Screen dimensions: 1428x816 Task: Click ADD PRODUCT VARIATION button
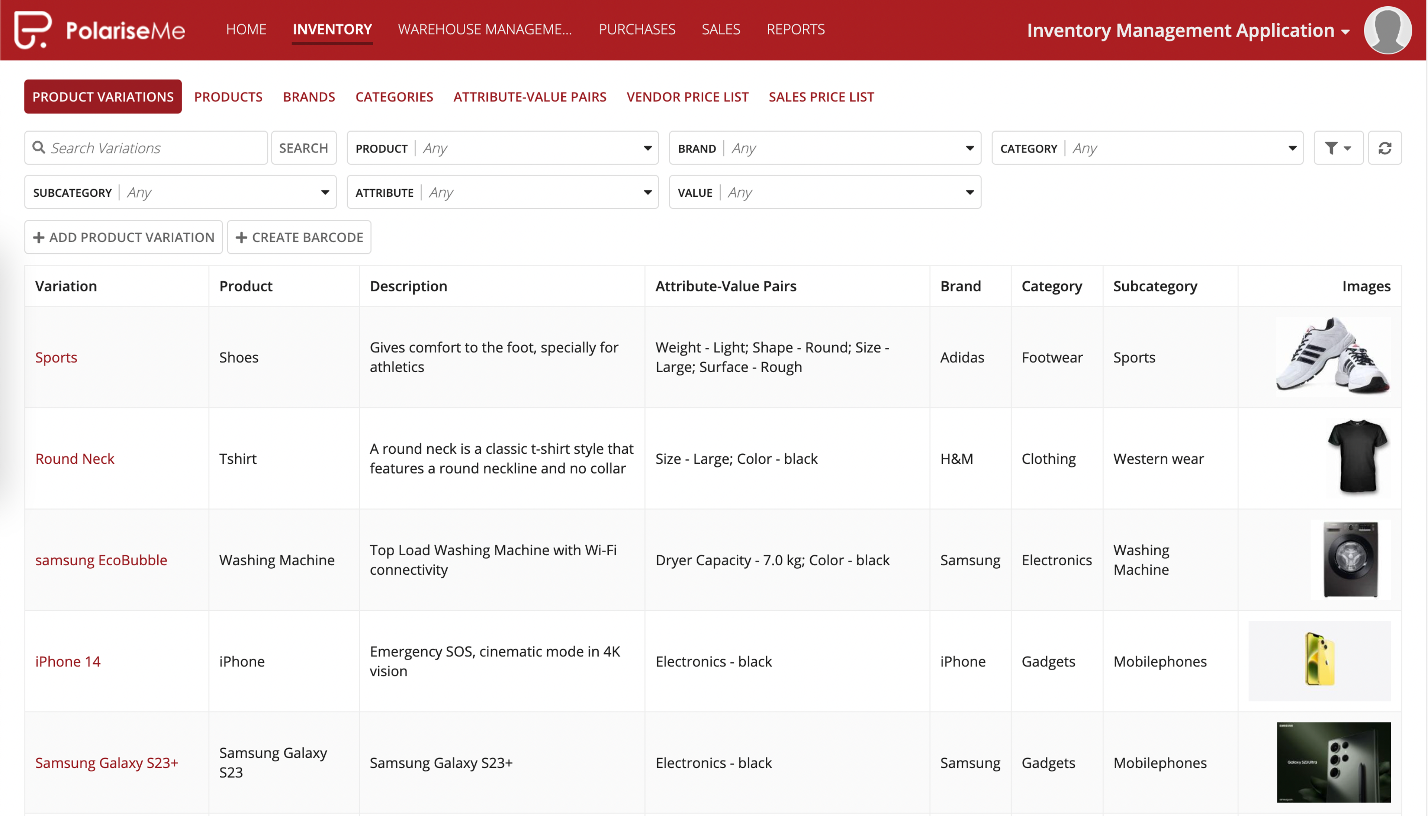pos(123,237)
